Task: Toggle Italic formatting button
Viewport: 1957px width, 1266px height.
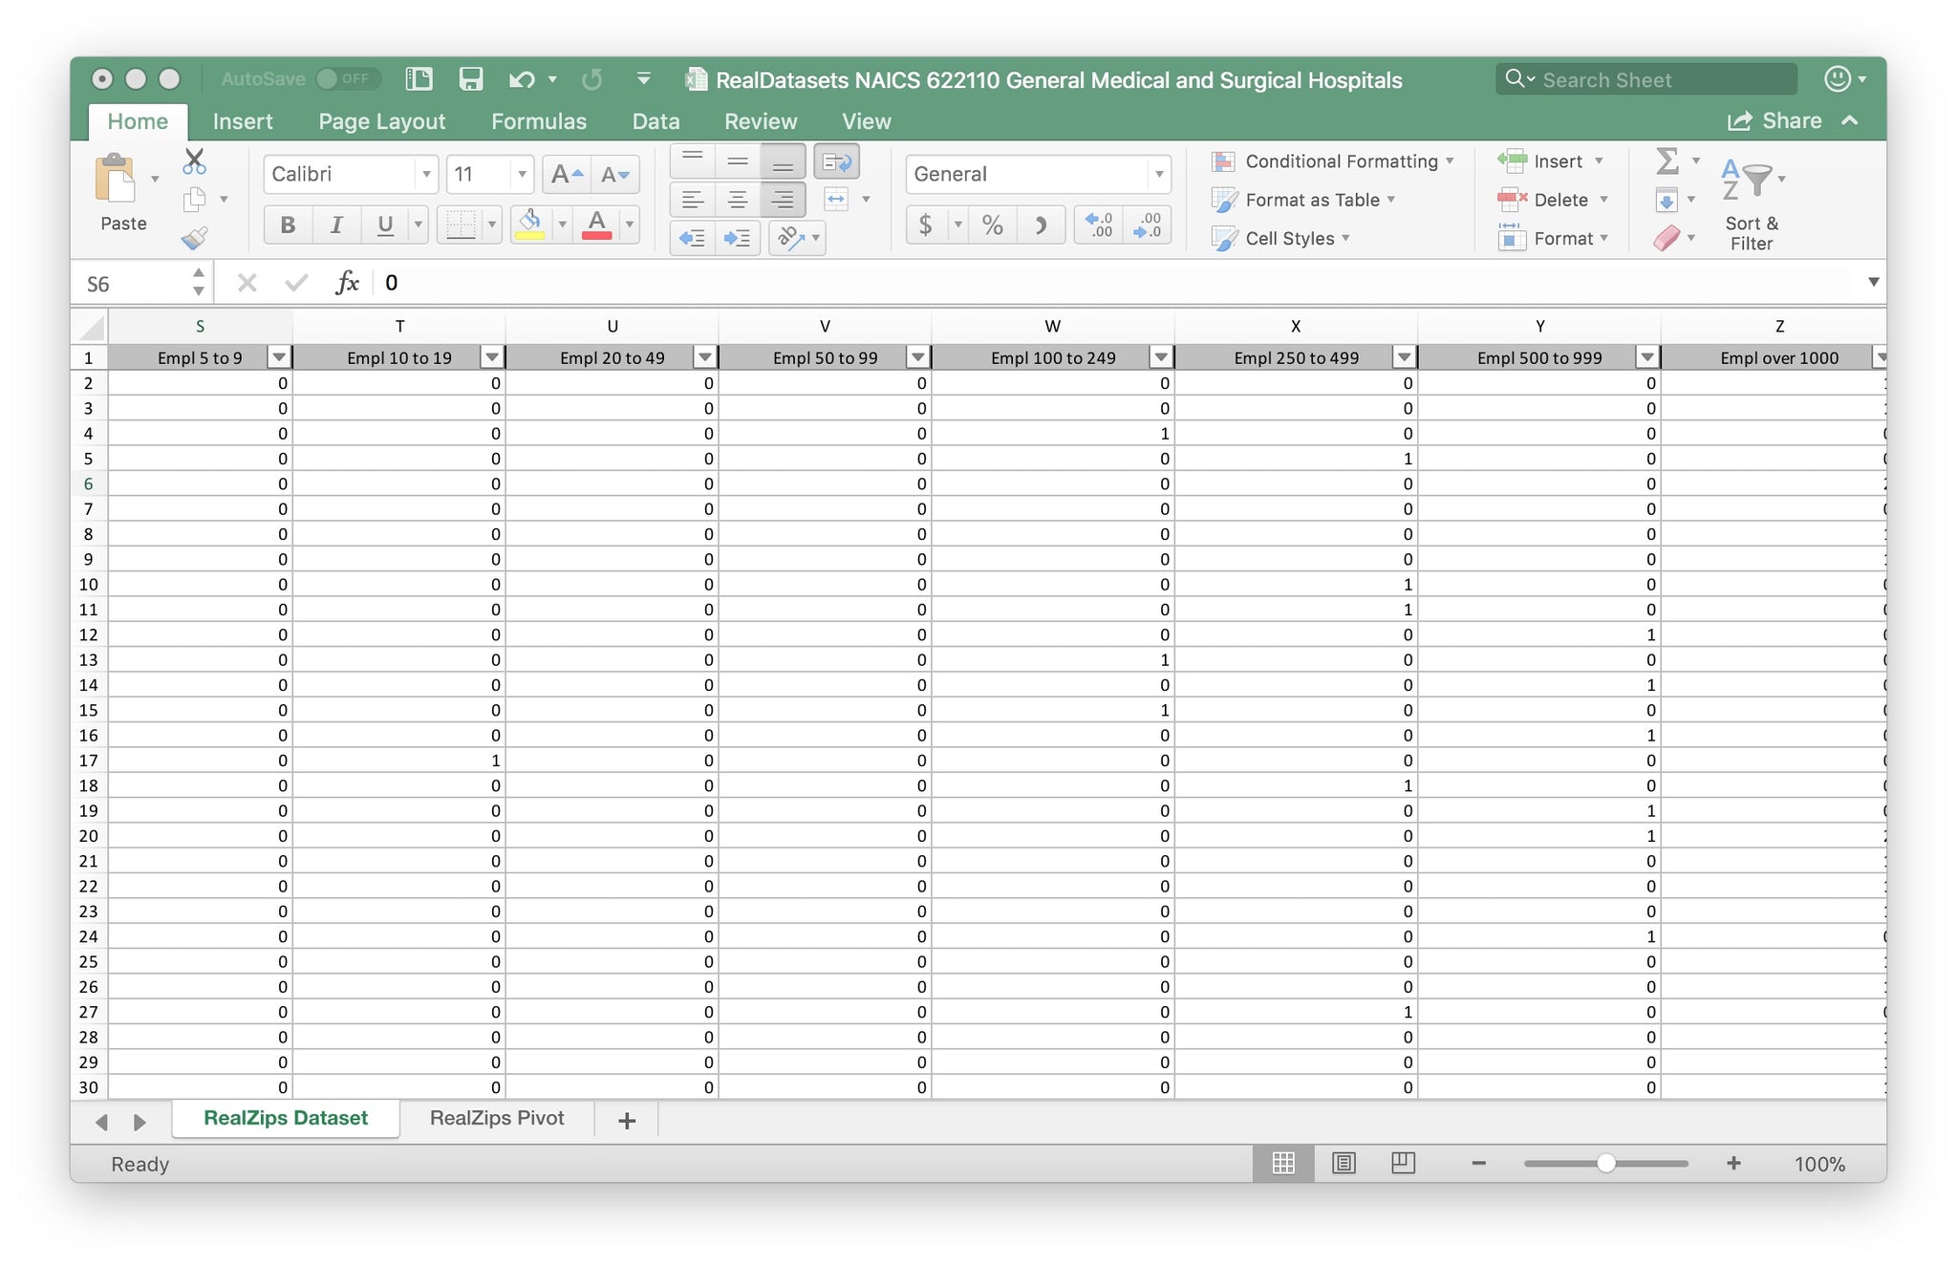Action: [x=336, y=225]
